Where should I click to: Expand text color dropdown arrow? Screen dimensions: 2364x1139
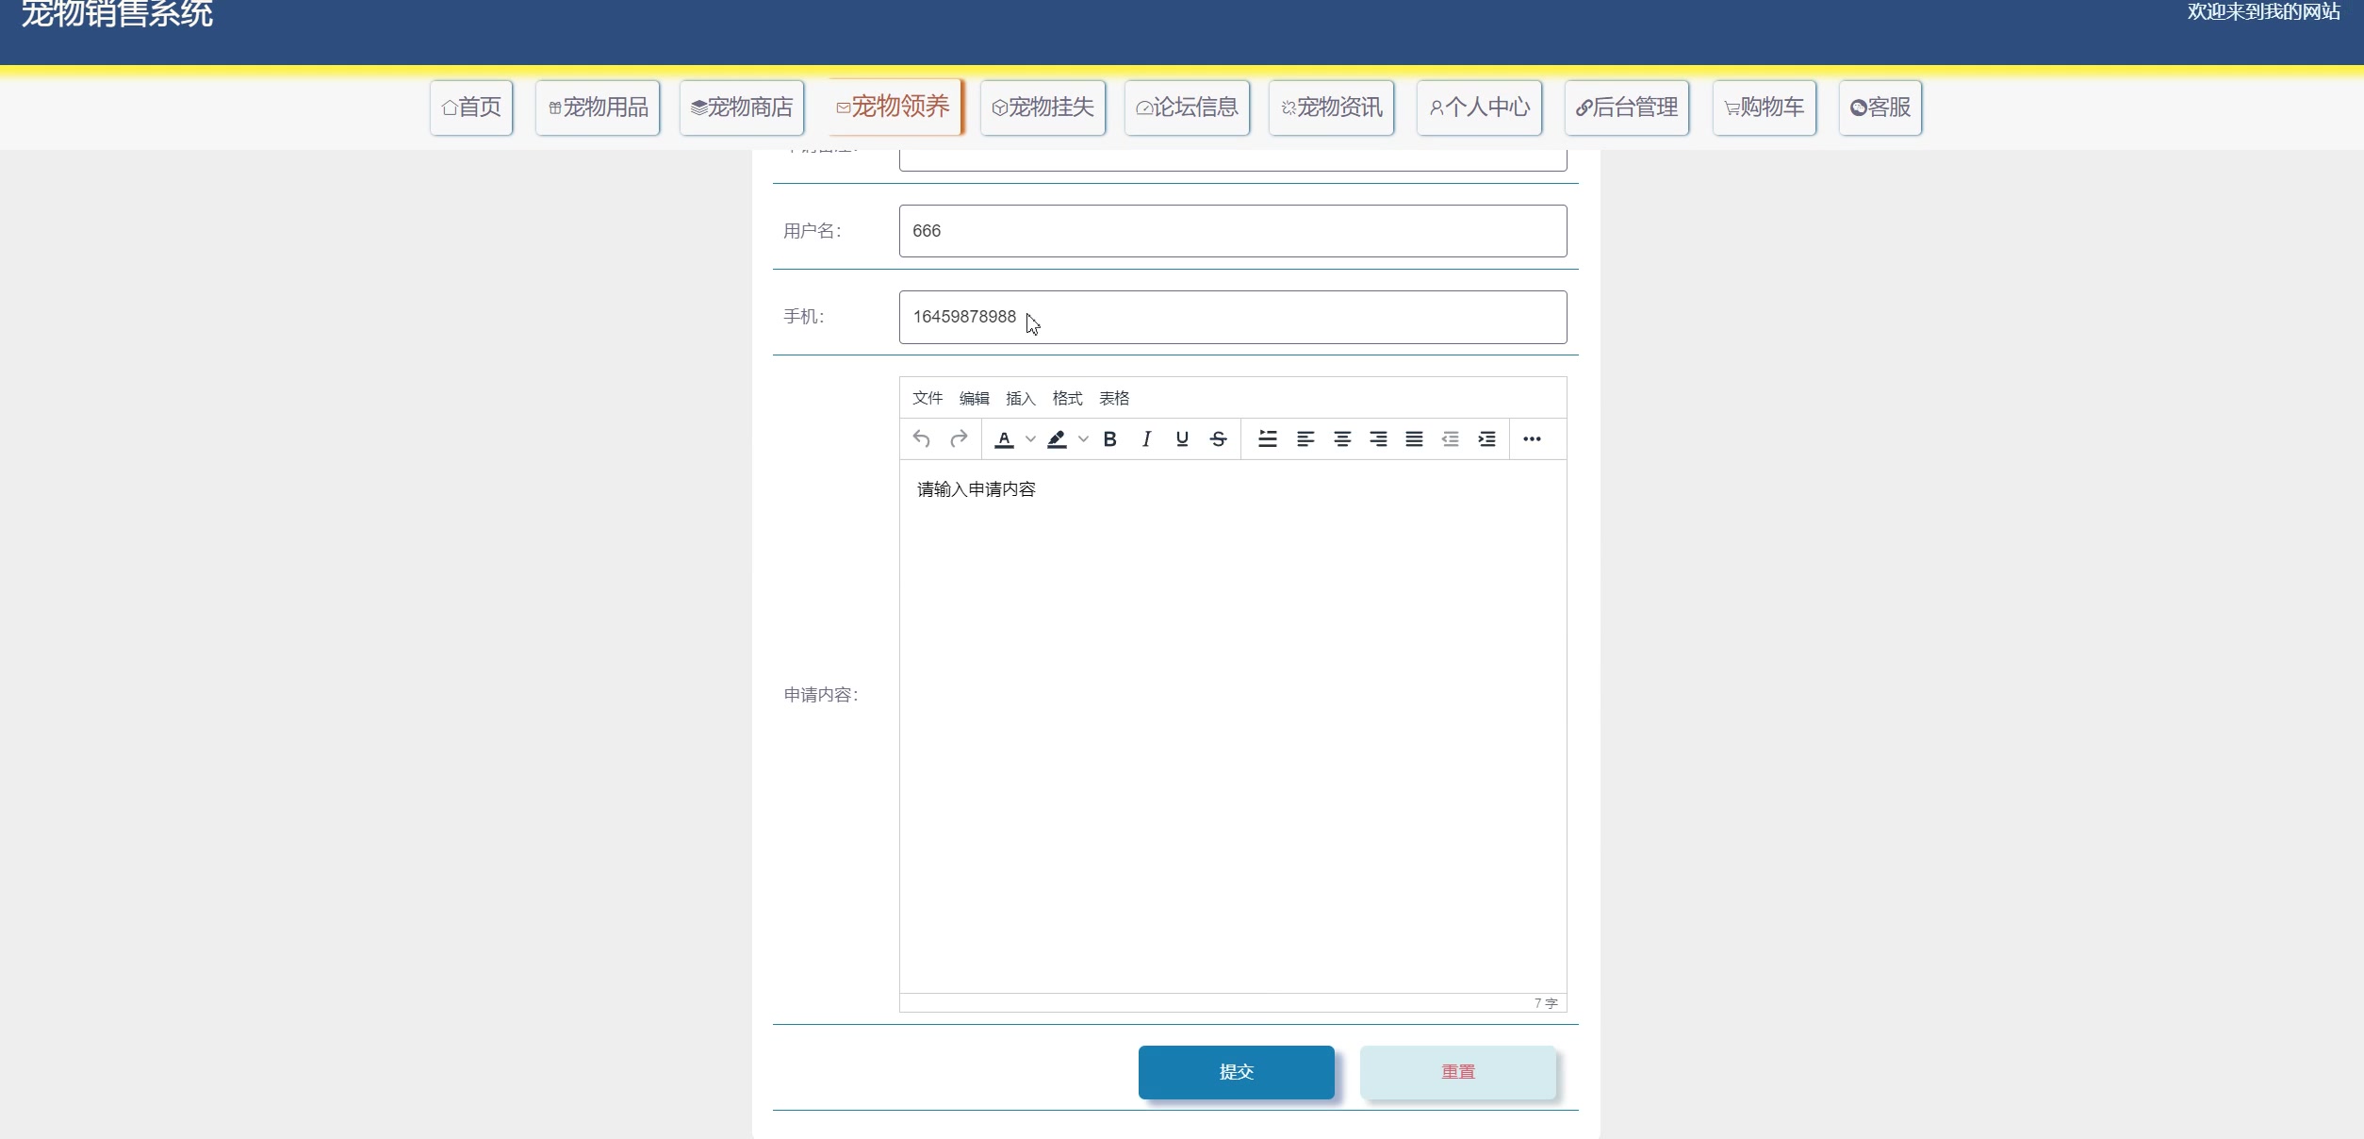pos(1030,438)
